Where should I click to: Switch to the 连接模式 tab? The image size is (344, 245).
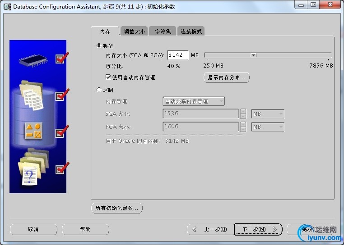click(191, 32)
